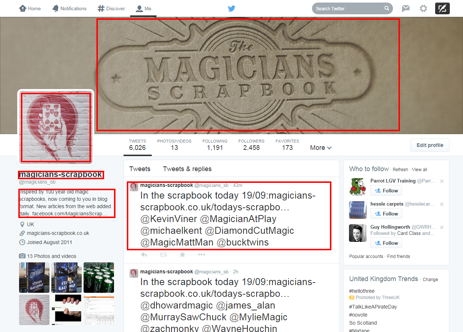Open Parrot LGV Training avatar

coord(358,187)
